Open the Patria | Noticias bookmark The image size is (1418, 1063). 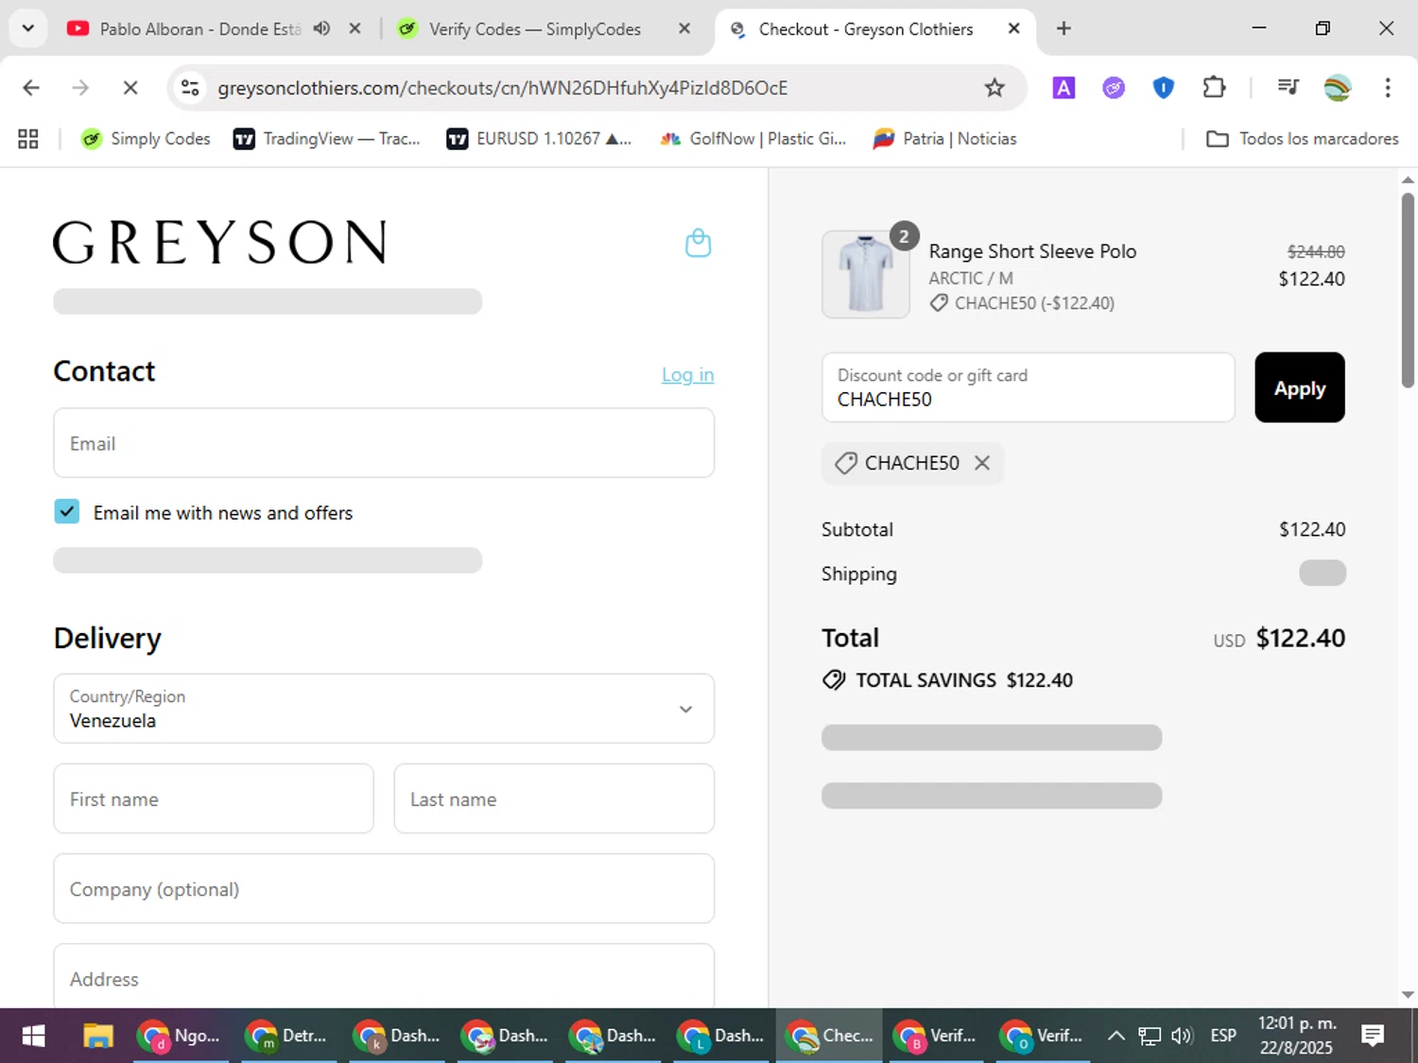pyautogui.click(x=944, y=139)
